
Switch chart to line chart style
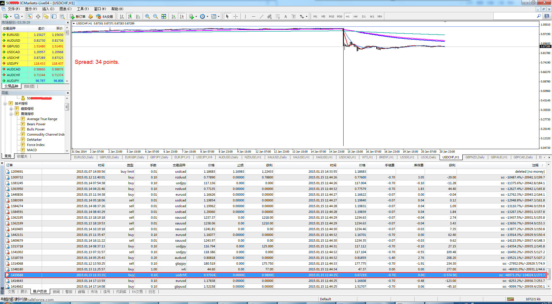click(138, 16)
